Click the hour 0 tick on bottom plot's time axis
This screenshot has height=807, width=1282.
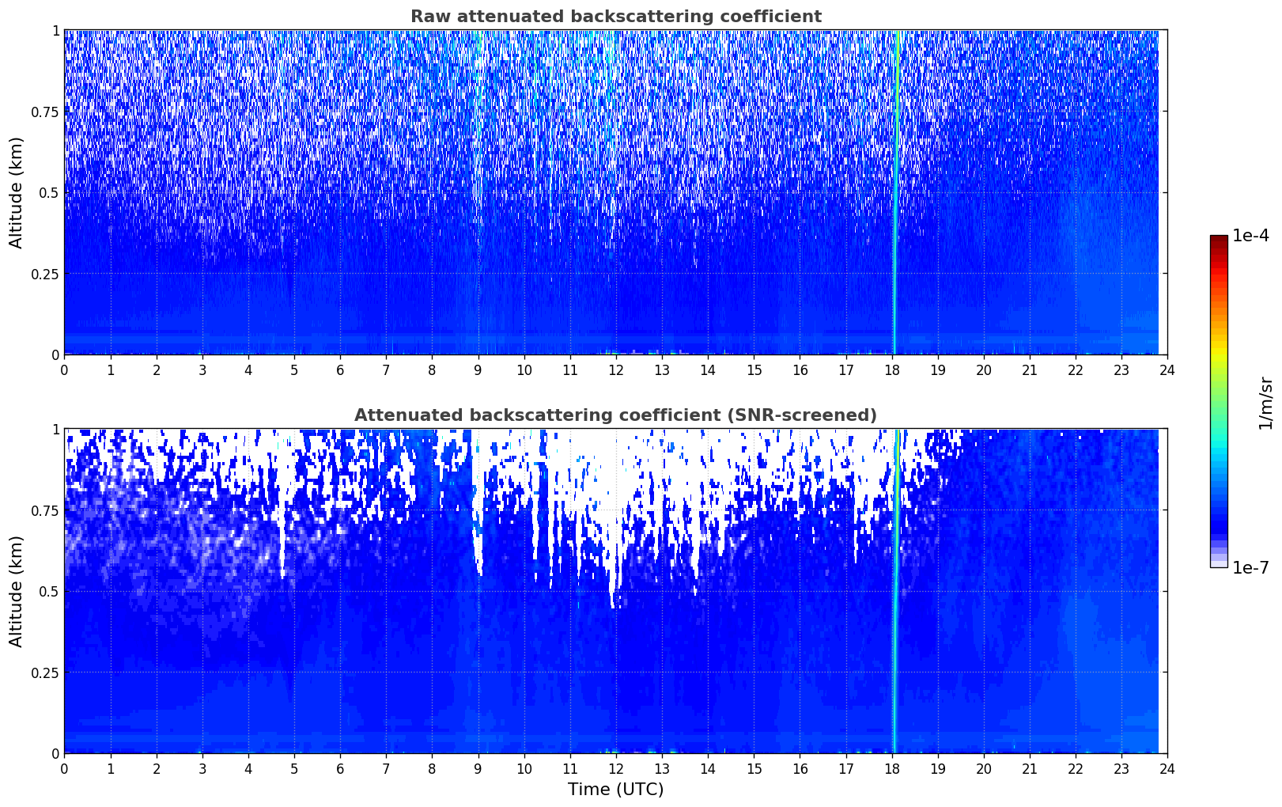[x=64, y=768]
